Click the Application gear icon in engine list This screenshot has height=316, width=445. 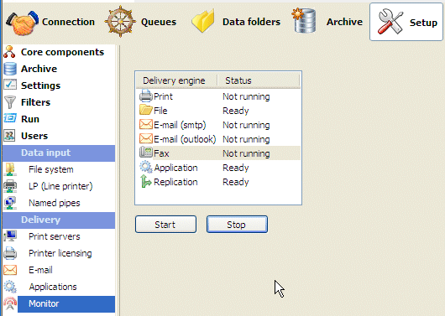point(146,167)
